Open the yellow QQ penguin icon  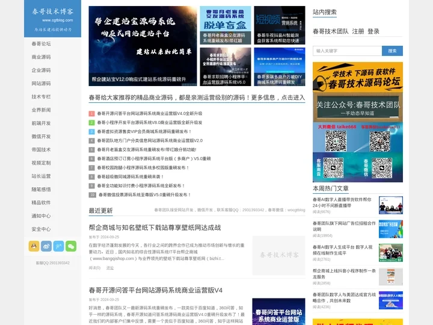(x=34, y=246)
